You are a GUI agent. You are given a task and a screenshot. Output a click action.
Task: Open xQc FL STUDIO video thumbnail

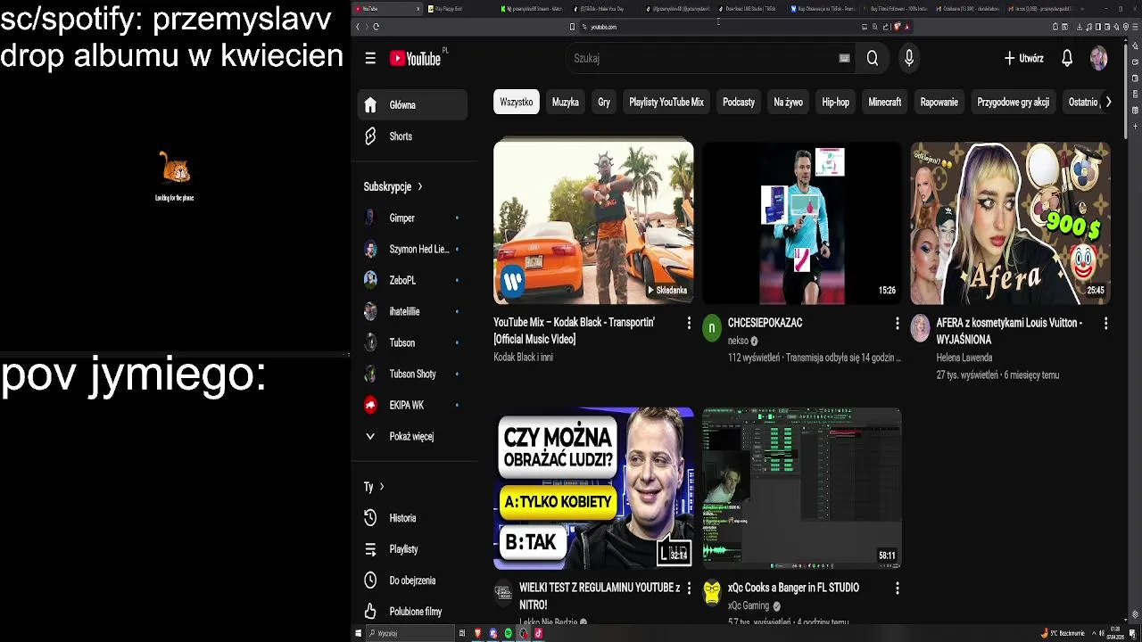click(802, 488)
